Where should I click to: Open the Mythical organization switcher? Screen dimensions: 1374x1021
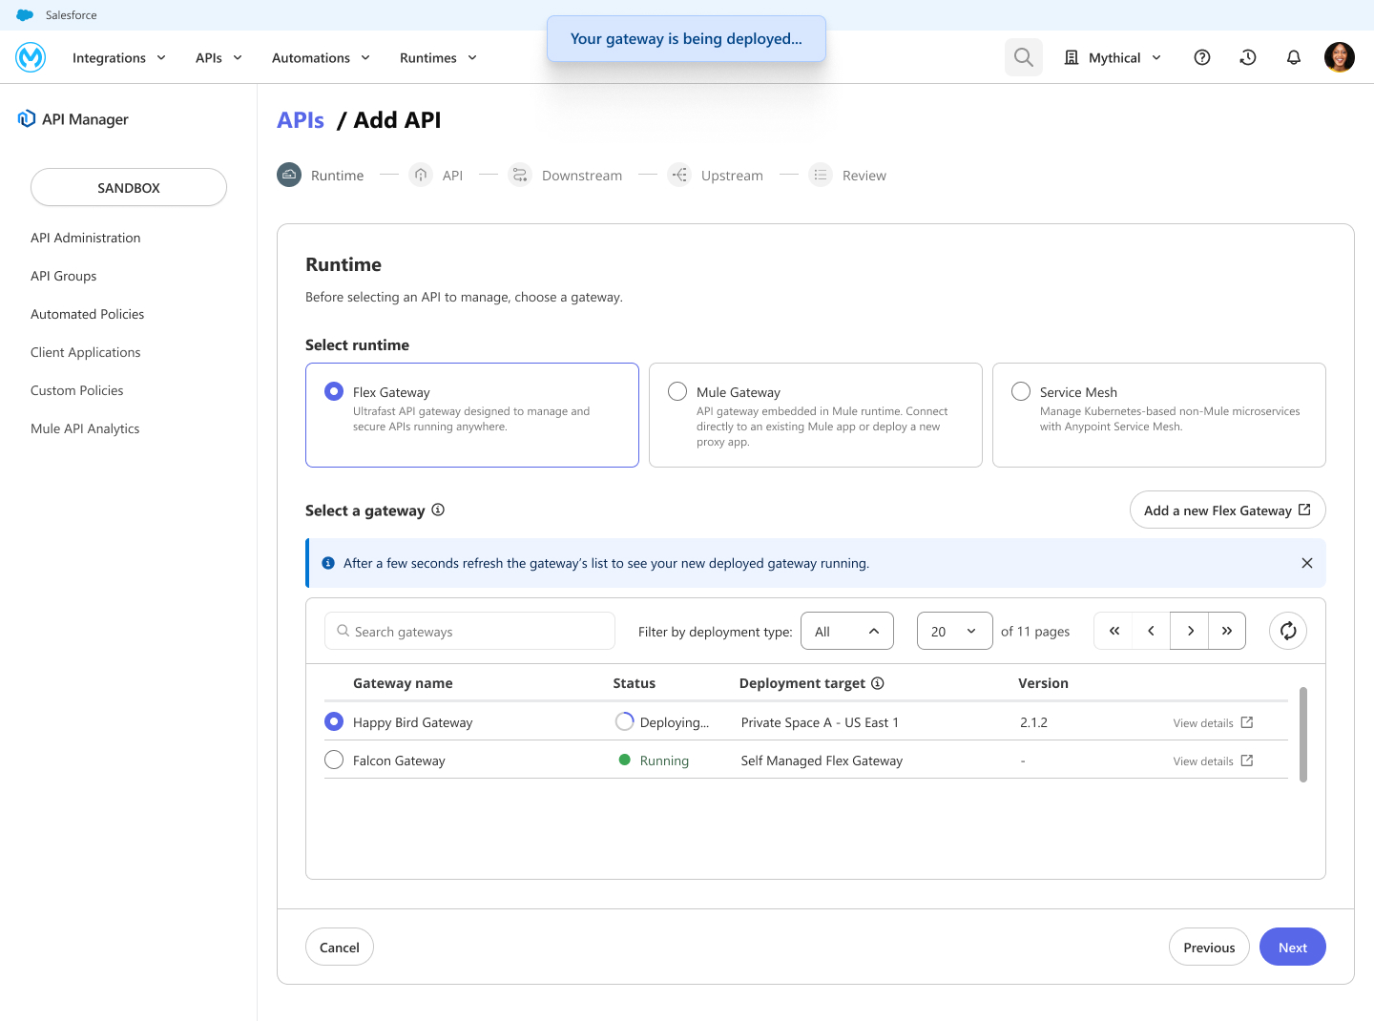[1113, 57]
